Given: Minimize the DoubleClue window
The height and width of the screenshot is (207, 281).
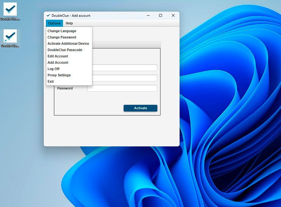Looking at the screenshot, I should [148, 15].
